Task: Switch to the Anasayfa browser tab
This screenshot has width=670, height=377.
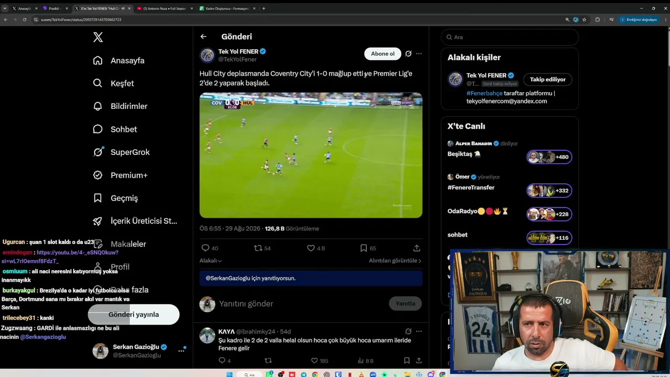Action: click(x=25, y=8)
